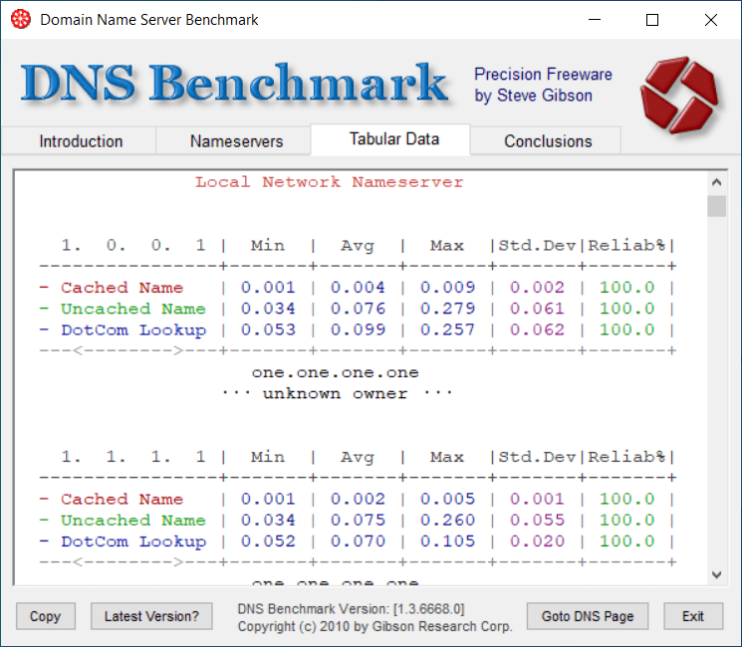Image resolution: width=742 pixels, height=647 pixels.
Task: Click the '... unknown owner ...' text
Action: click(336, 393)
